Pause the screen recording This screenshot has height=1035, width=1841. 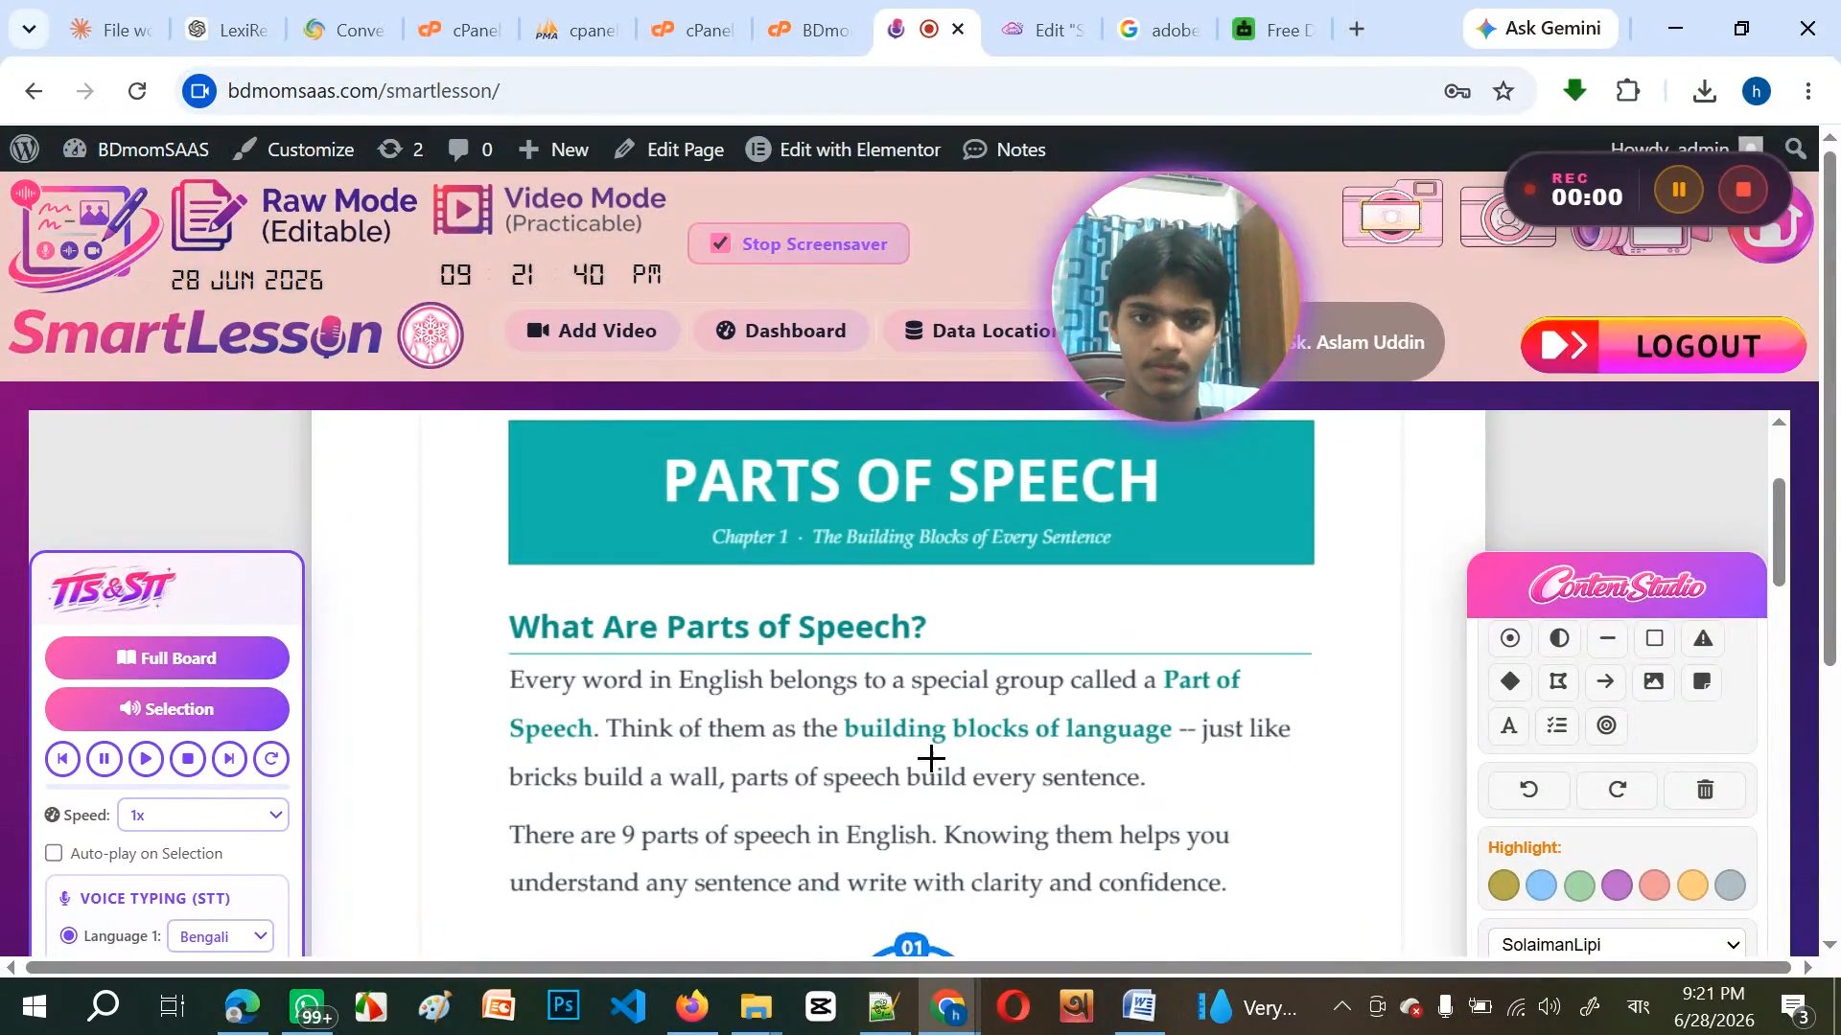[1679, 190]
